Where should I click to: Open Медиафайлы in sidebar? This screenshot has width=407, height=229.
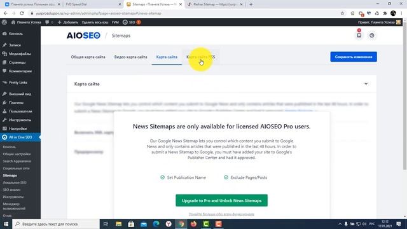(20, 53)
